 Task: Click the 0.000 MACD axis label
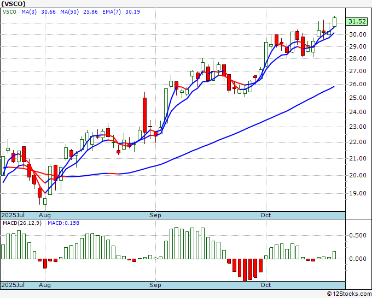point(357,259)
